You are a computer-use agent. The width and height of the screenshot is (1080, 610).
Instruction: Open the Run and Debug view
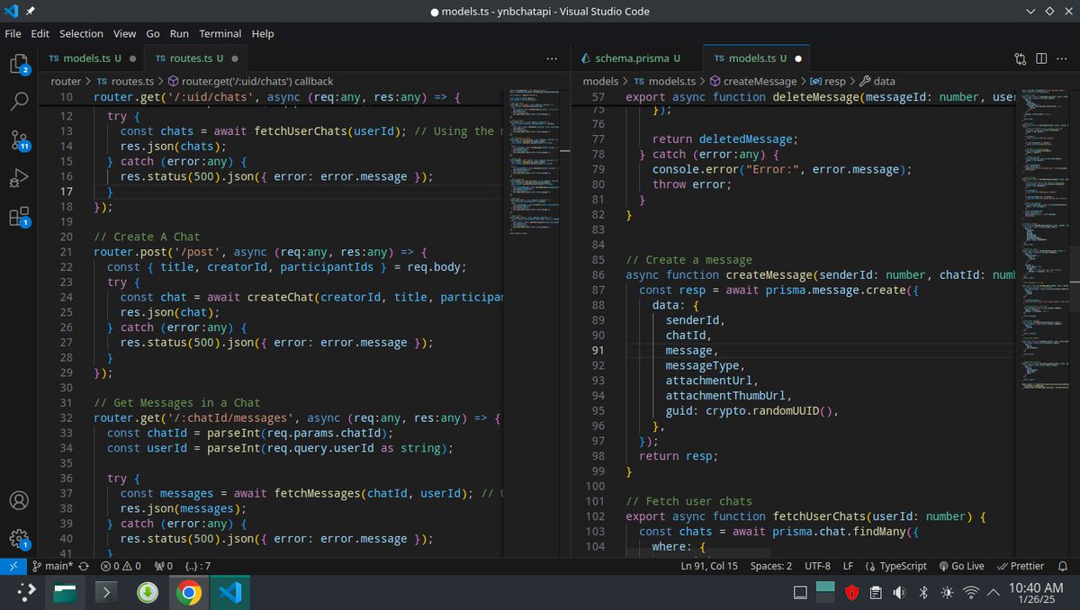pos(19,178)
